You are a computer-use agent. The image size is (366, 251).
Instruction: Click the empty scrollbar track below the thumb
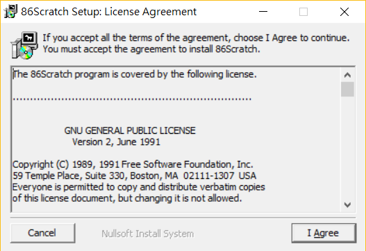(x=347, y=148)
